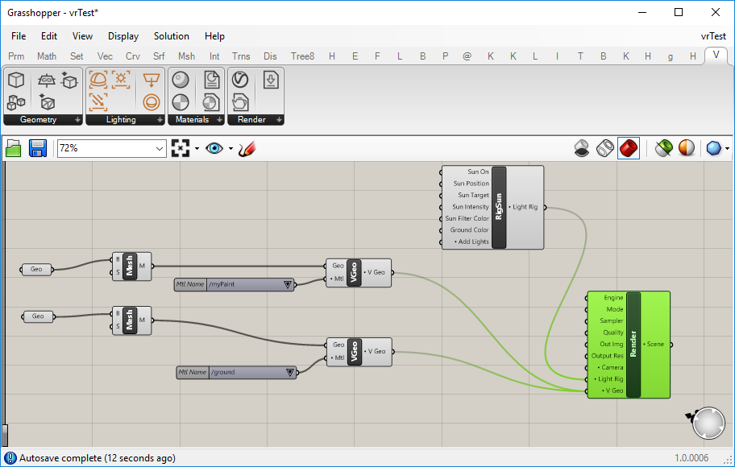The width and height of the screenshot is (735, 467).
Task: Select the download-arrow document render icon
Action: tap(271, 80)
